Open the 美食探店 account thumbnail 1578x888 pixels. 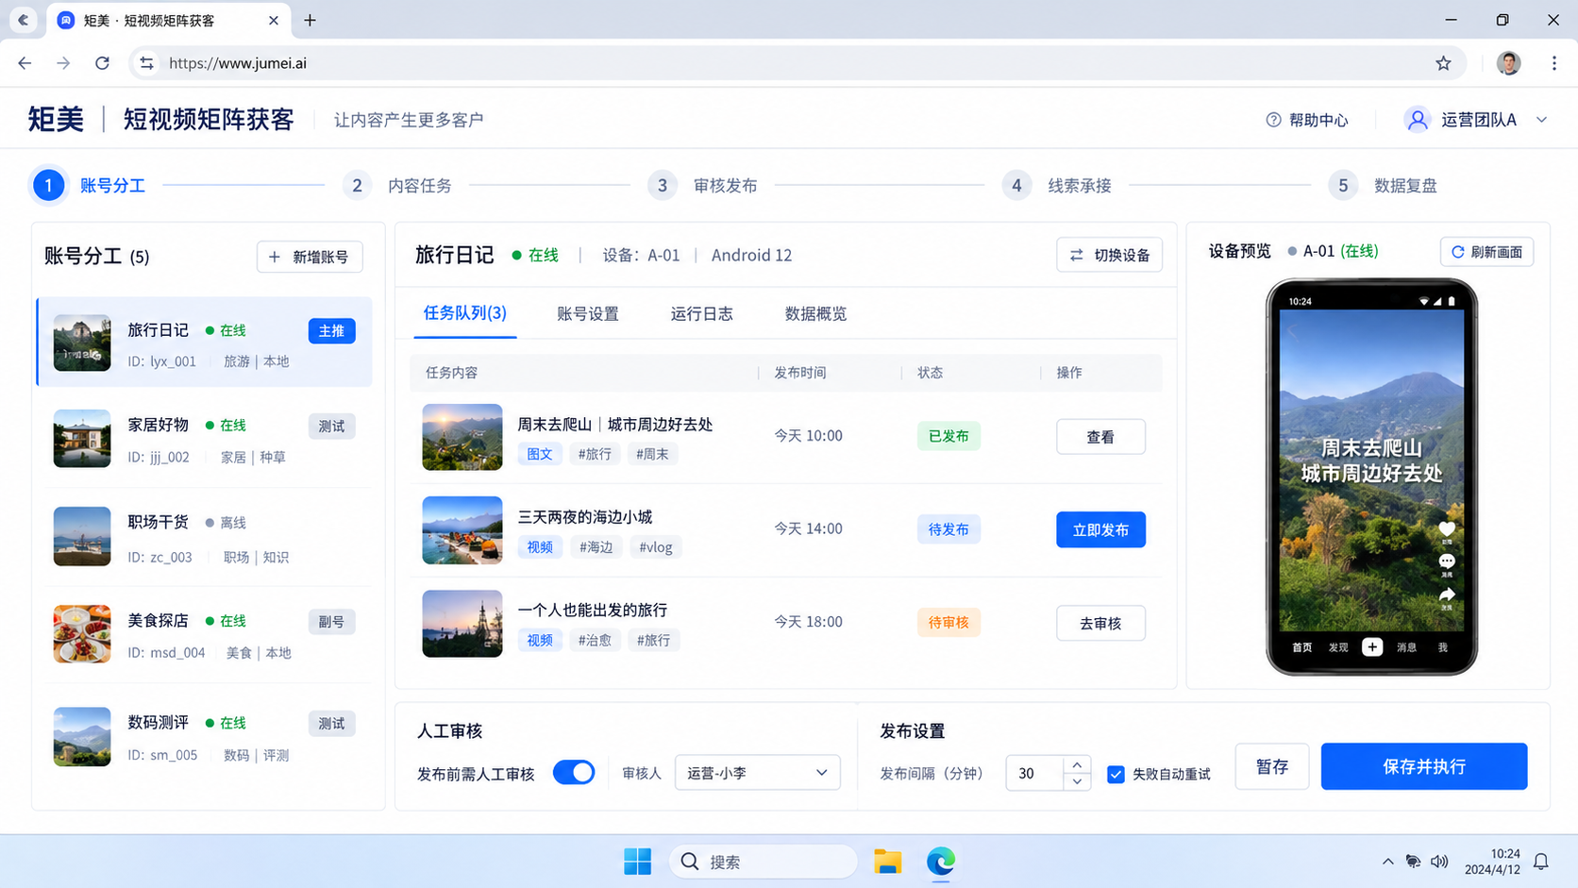click(82, 634)
